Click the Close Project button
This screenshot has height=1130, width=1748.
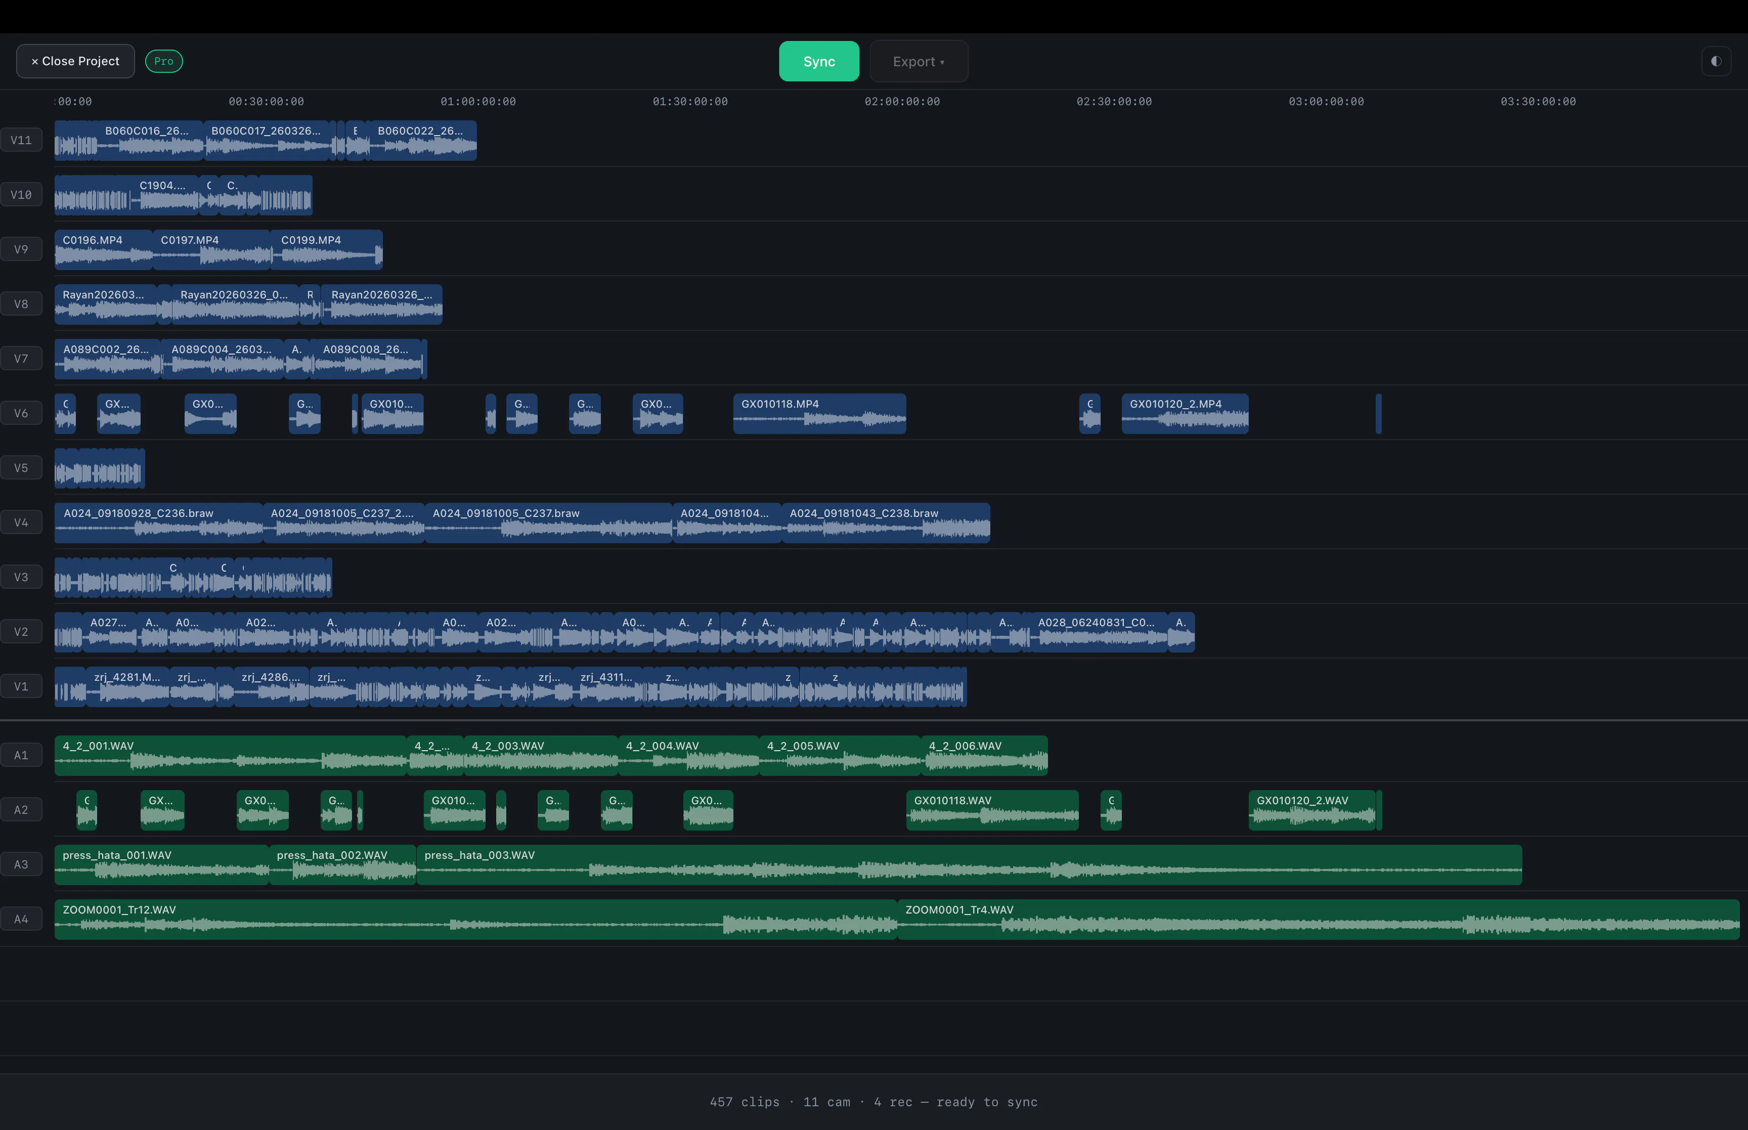tap(75, 61)
